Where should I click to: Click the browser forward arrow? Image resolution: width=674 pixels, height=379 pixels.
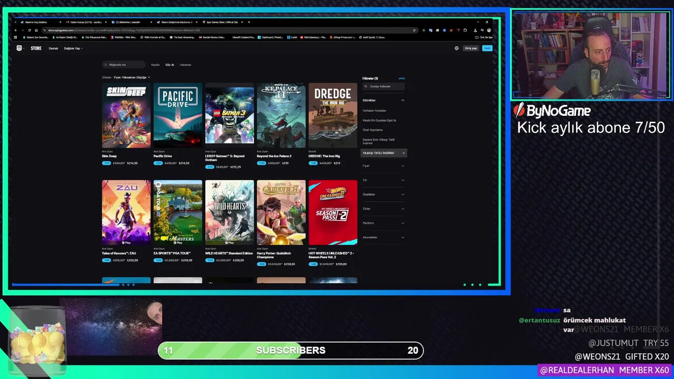[23, 30]
